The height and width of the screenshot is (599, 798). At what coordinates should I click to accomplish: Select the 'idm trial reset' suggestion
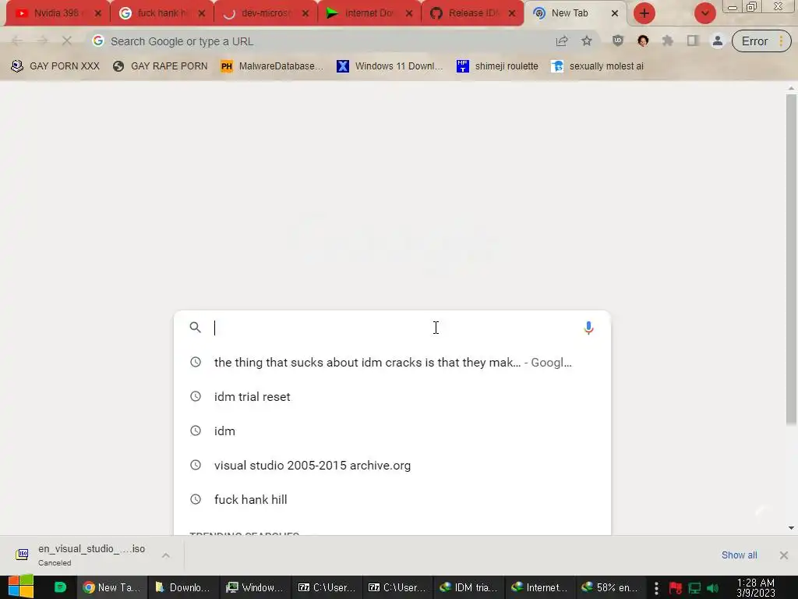click(393, 397)
